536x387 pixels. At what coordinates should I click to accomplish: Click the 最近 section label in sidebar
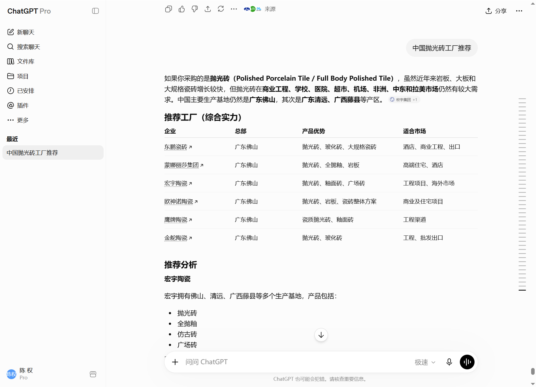pos(12,139)
